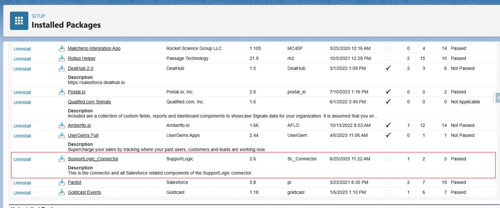Screen dimensions: 500x208
Task: Click install date 6/25/2025 11:22 AM
Action: 350,159
